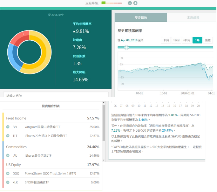Expand the Commodities category row
The height and width of the screenshot is (192, 217).
[52, 147]
